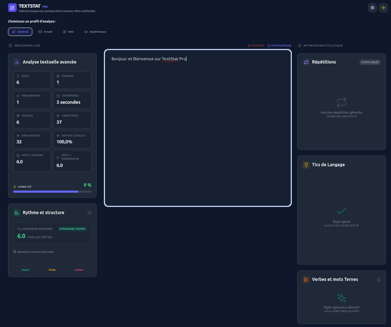The width and height of the screenshot is (391, 327).
Task: Click the Tics de Langage lightbulb icon
Action: coord(306,165)
